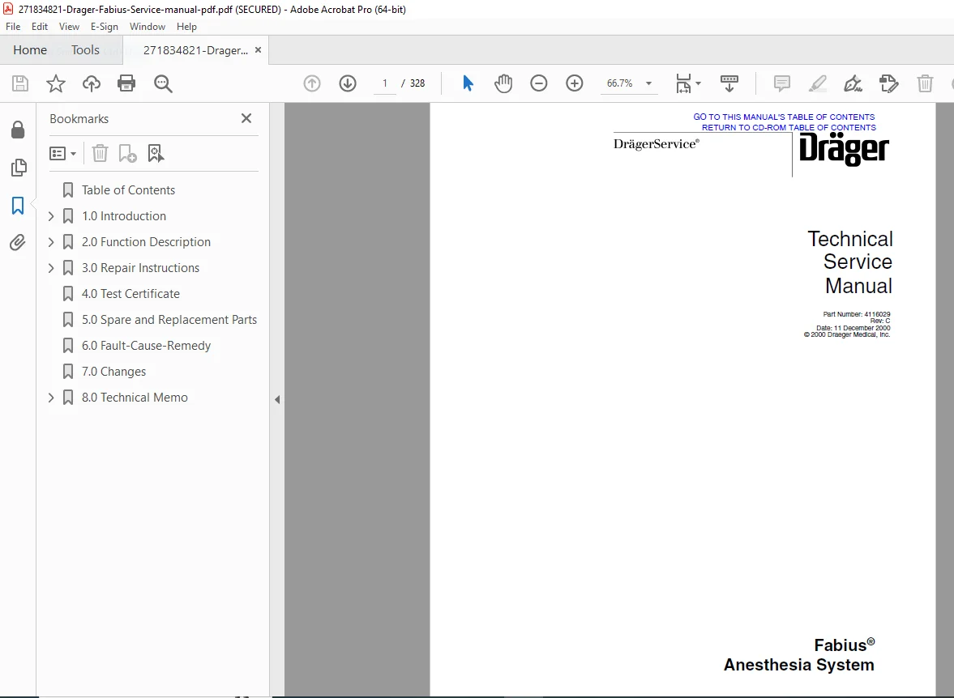The height and width of the screenshot is (698, 954).
Task: Open fit page options dropdown arrow
Action: 698,83
